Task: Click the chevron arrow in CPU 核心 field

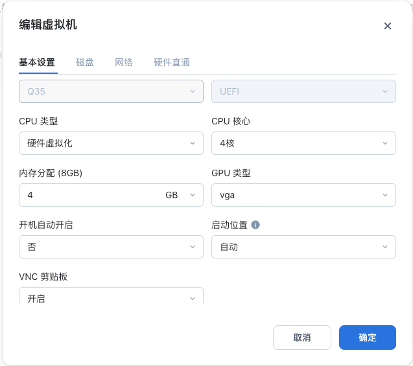Action: 385,143
